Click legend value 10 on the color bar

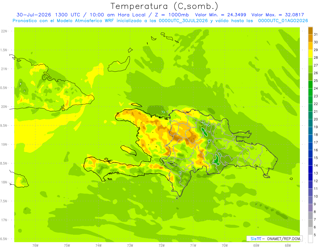[x=316, y=196]
